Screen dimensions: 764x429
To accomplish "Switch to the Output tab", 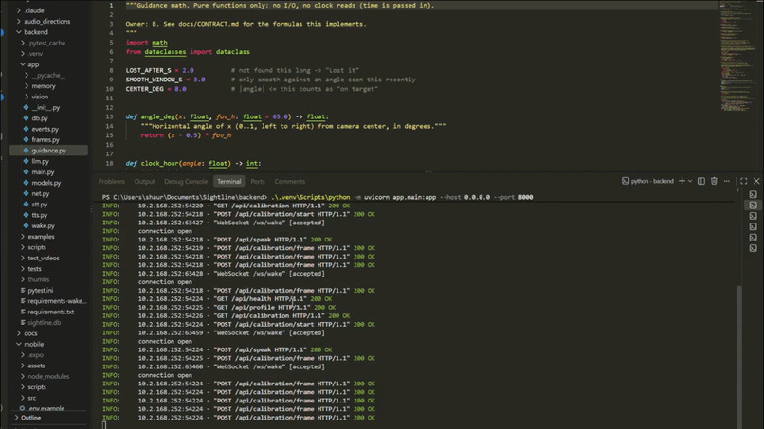I will coord(144,182).
